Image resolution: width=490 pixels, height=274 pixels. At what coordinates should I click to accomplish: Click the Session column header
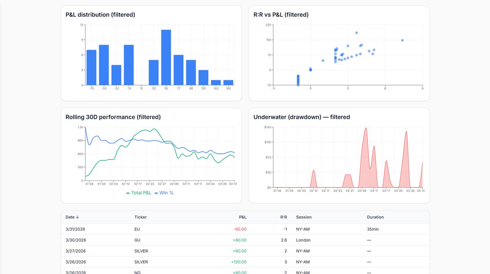(304, 217)
